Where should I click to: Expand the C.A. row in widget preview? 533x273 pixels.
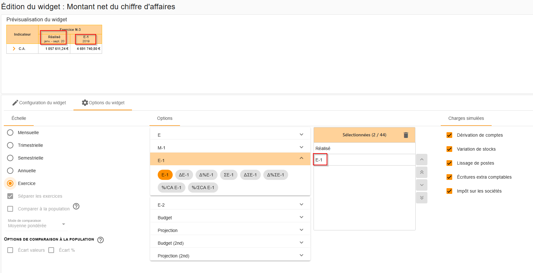coord(14,49)
